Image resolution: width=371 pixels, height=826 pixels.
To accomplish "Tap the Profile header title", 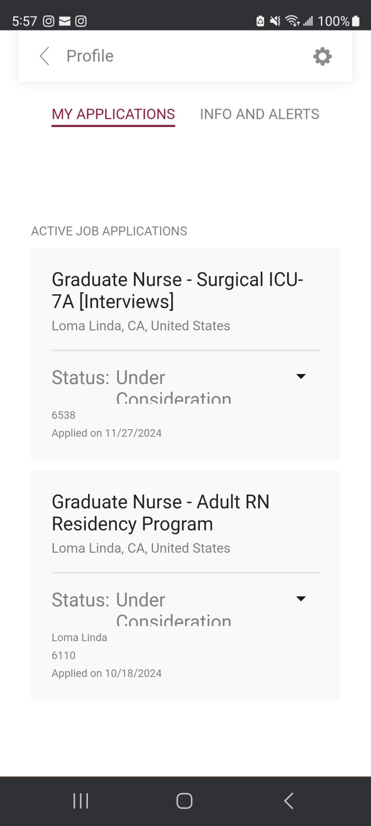I will tap(90, 56).
